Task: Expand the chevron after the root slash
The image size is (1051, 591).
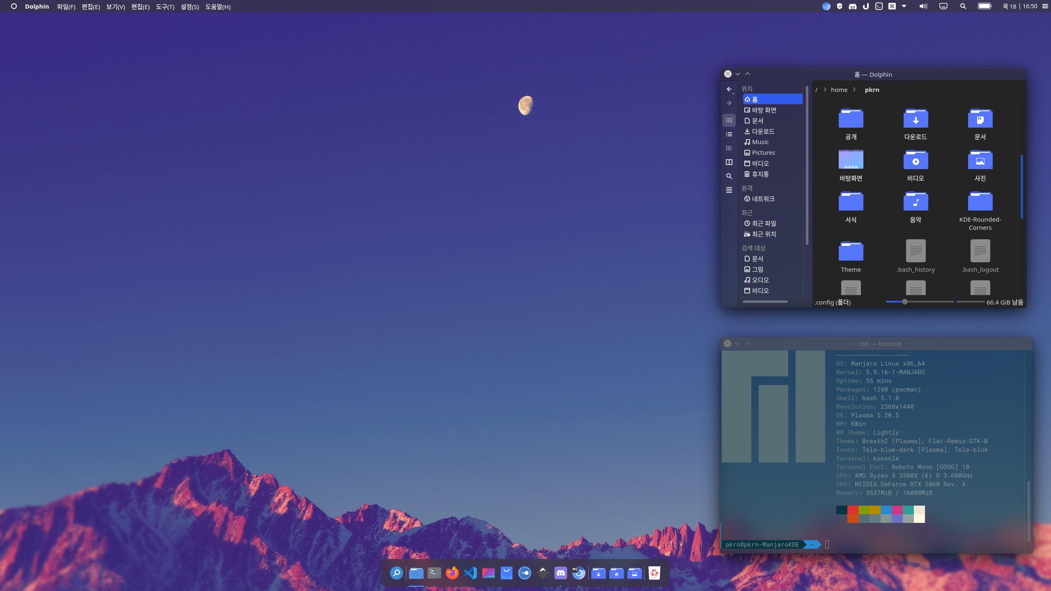Action: (825, 90)
